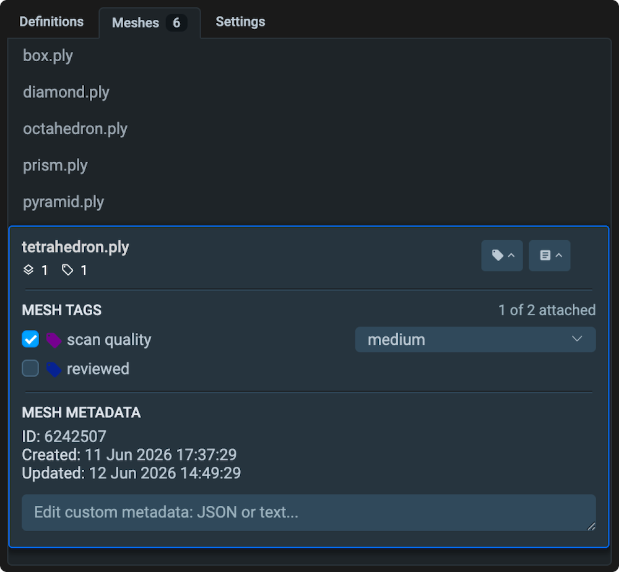Focus the custom metadata text field
This screenshot has height=572, width=619.
pyautogui.click(x=309, y=513)
